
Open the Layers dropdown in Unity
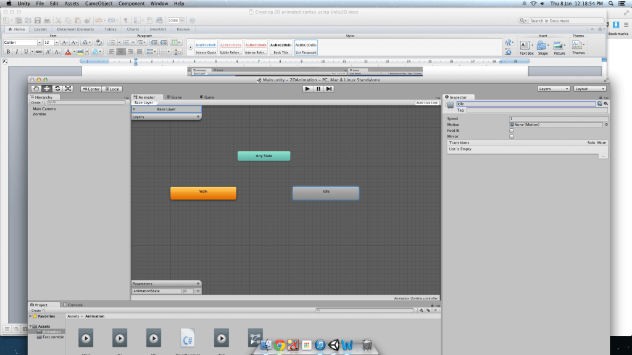pyautogui.click(x=554, y=89)
